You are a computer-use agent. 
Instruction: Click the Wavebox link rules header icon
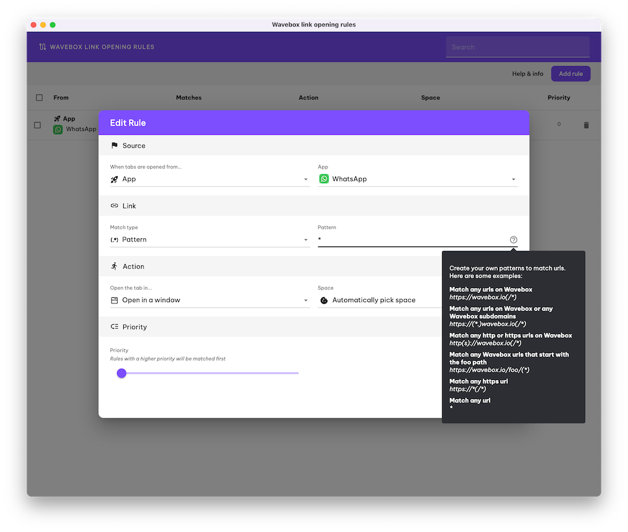tap(42, 47)
